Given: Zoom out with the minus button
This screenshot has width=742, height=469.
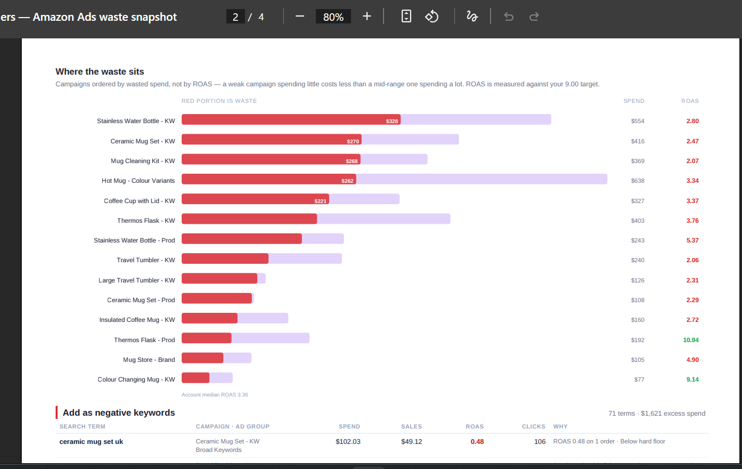Looking at the screenshot, I should [300, 17].
